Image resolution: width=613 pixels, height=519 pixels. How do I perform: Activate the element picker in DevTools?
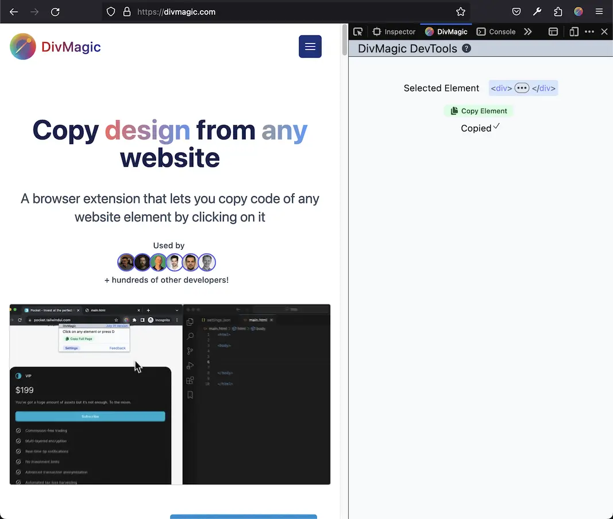coord(358,32)
